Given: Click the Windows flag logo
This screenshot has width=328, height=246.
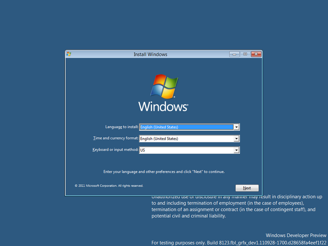Looking at the screenshot, I should pyautogui.click(x=164, y=86).
